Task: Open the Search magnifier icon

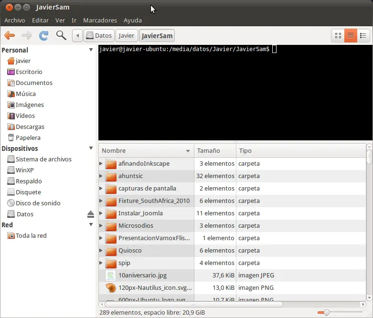Action: click(61, 35)
